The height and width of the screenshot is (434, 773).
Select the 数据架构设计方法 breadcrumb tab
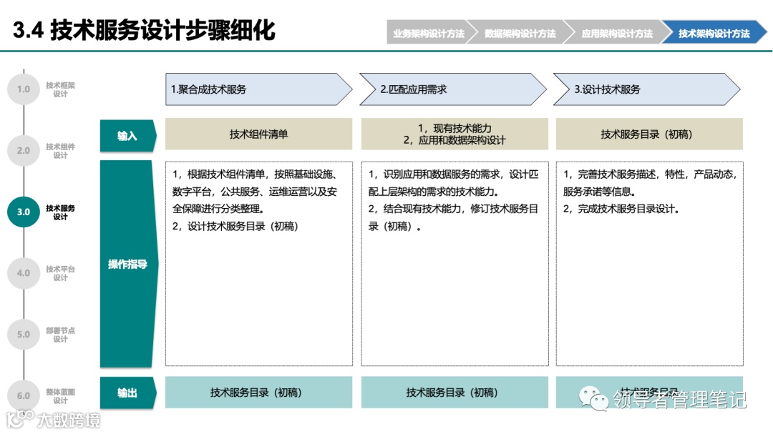(520, 32)
